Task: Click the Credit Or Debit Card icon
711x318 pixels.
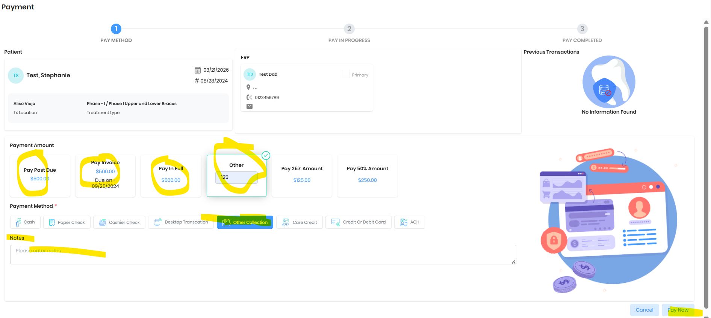Action: click(x=336, y=222)
